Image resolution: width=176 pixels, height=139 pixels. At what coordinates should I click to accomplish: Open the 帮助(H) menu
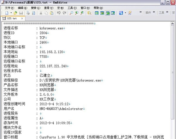pos(98,8)
